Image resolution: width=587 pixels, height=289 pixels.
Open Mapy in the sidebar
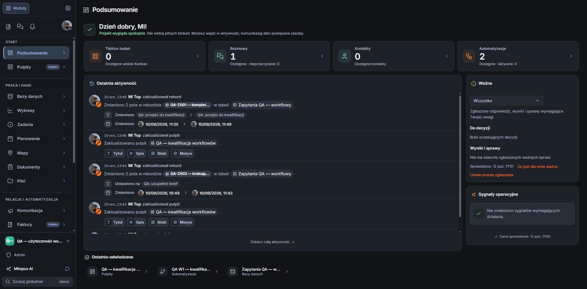(36, 153)
